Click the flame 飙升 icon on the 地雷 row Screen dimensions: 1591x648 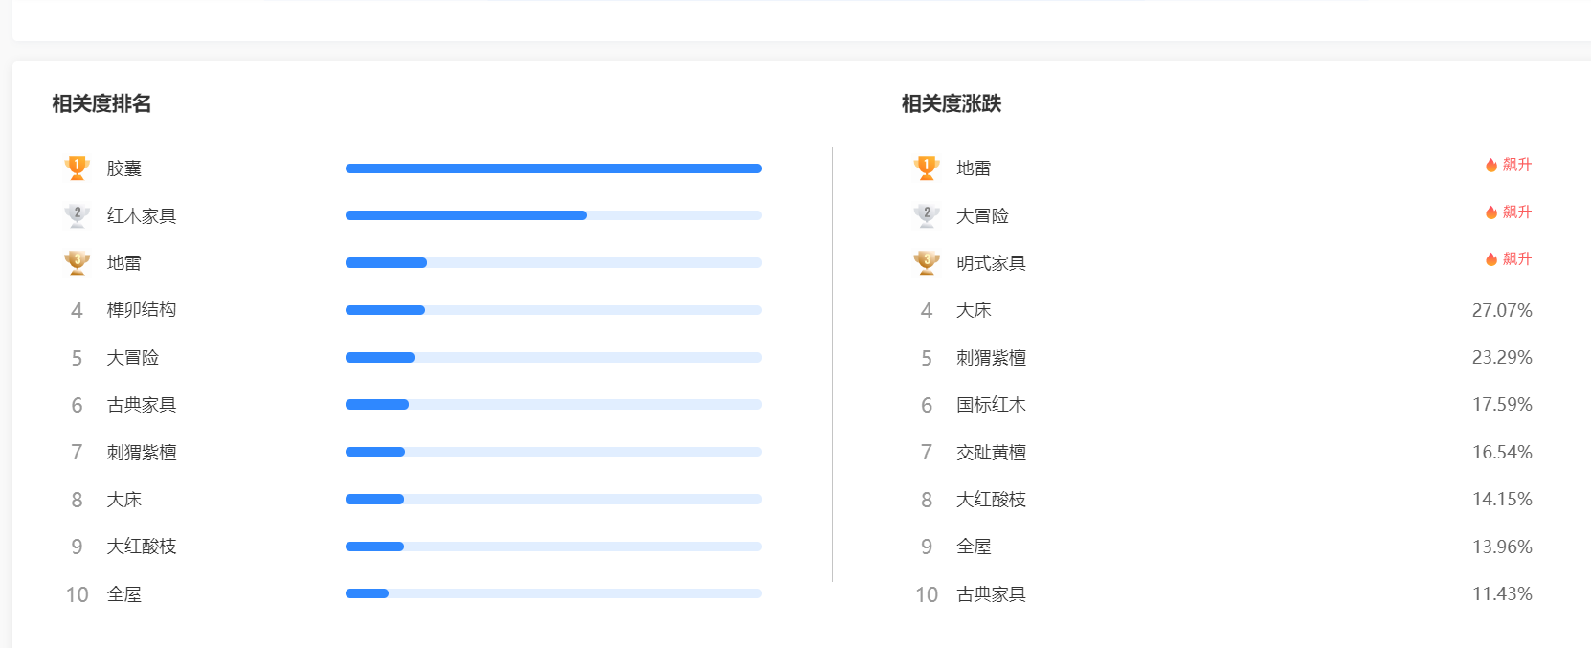(1491, 165)
